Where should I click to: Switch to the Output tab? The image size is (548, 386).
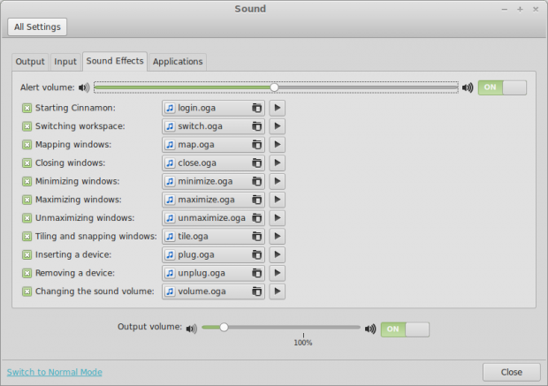[30, 62]
